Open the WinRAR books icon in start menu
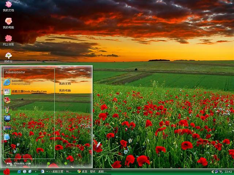This screenshot has height=175, width=234. click(x=7, y=128)
